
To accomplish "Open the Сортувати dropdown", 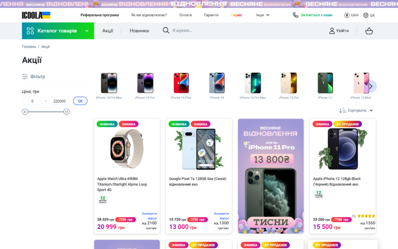I will coord(356,110).
